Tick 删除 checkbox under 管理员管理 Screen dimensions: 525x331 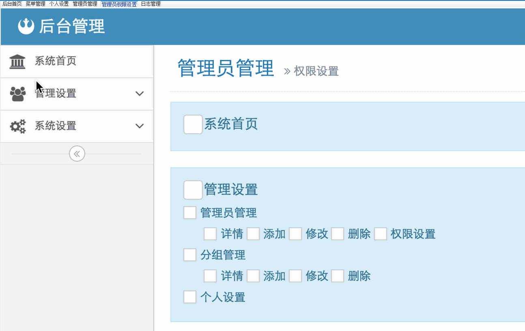[x=338, y=234]
